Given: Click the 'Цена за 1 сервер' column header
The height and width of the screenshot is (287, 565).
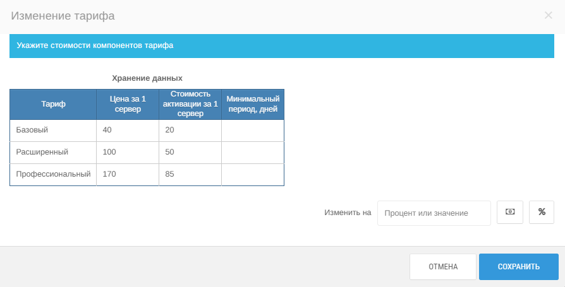Looking at the screenshot, I should tap(128, 104).
